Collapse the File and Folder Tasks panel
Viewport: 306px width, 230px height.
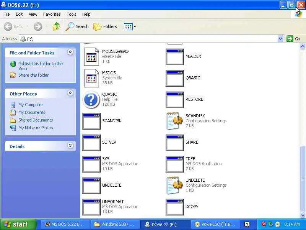pyautogui.click(x=70, y=52)
